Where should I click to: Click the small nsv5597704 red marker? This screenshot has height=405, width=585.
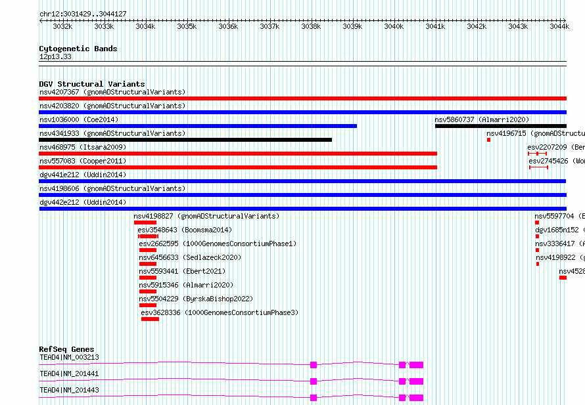click(537, 223)
